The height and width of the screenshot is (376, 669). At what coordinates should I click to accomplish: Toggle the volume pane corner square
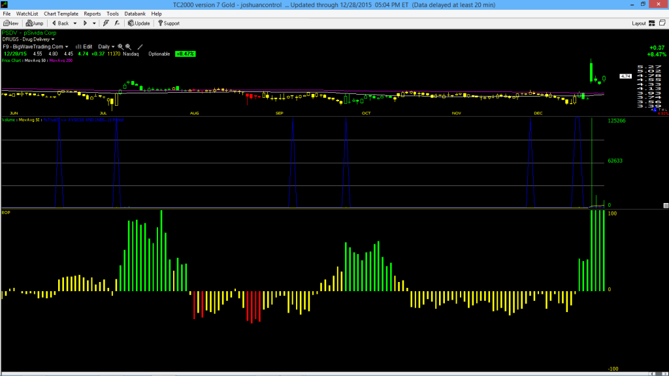point(666,206)
